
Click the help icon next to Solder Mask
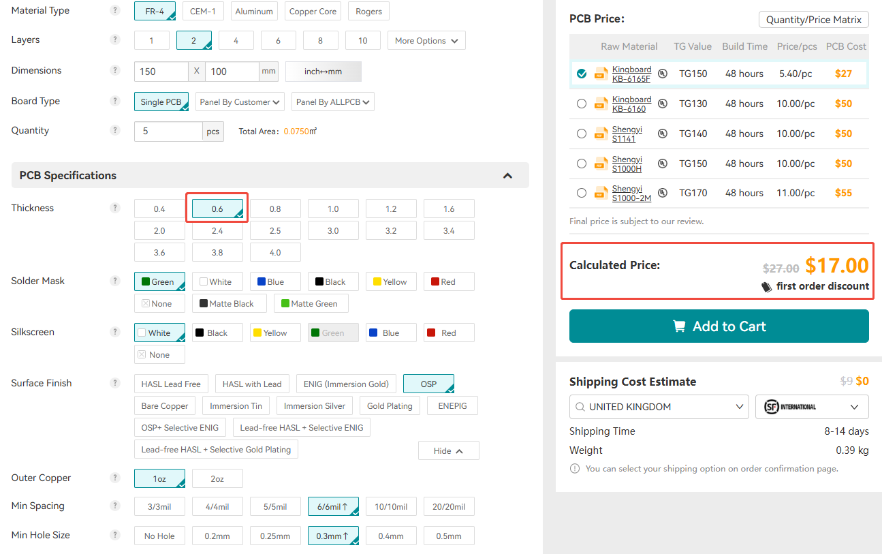point(115,281)
